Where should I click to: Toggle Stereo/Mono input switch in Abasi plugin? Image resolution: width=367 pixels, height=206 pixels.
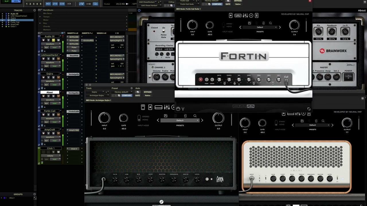click(x=276, y=123)
